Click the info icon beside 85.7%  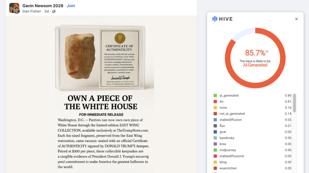tap(267, 52)
